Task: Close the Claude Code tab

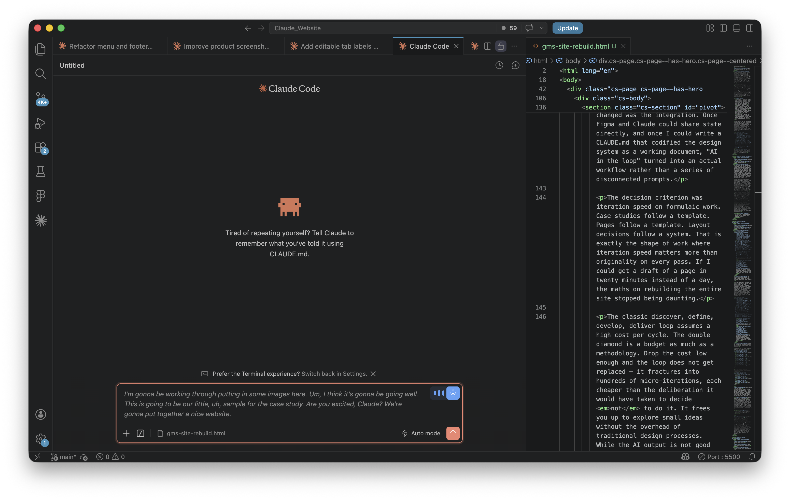Action: pyautogui.click(x=456, y=46)
